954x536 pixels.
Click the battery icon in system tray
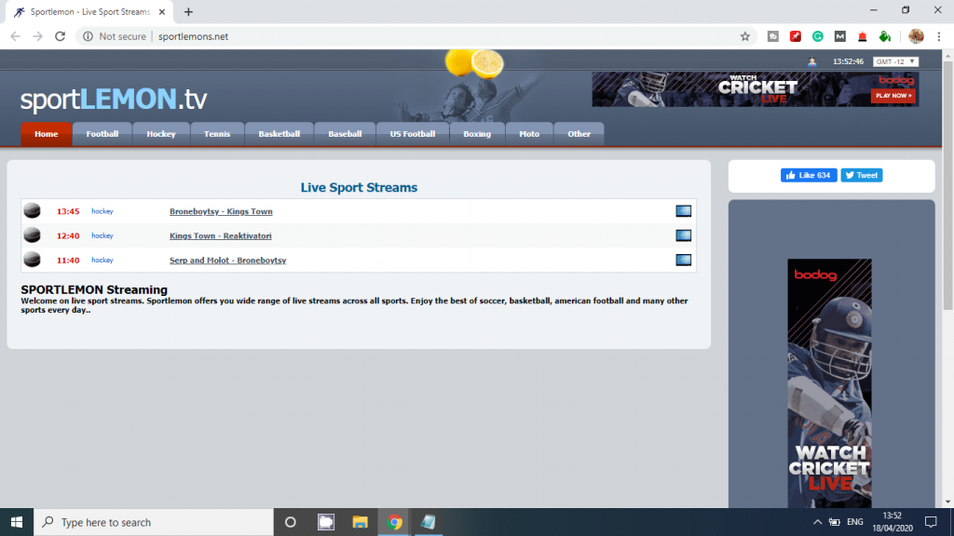pyautogui.click(x=835, y=522)
